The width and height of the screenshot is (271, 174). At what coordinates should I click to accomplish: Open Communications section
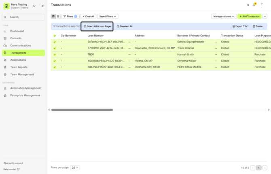23,45
